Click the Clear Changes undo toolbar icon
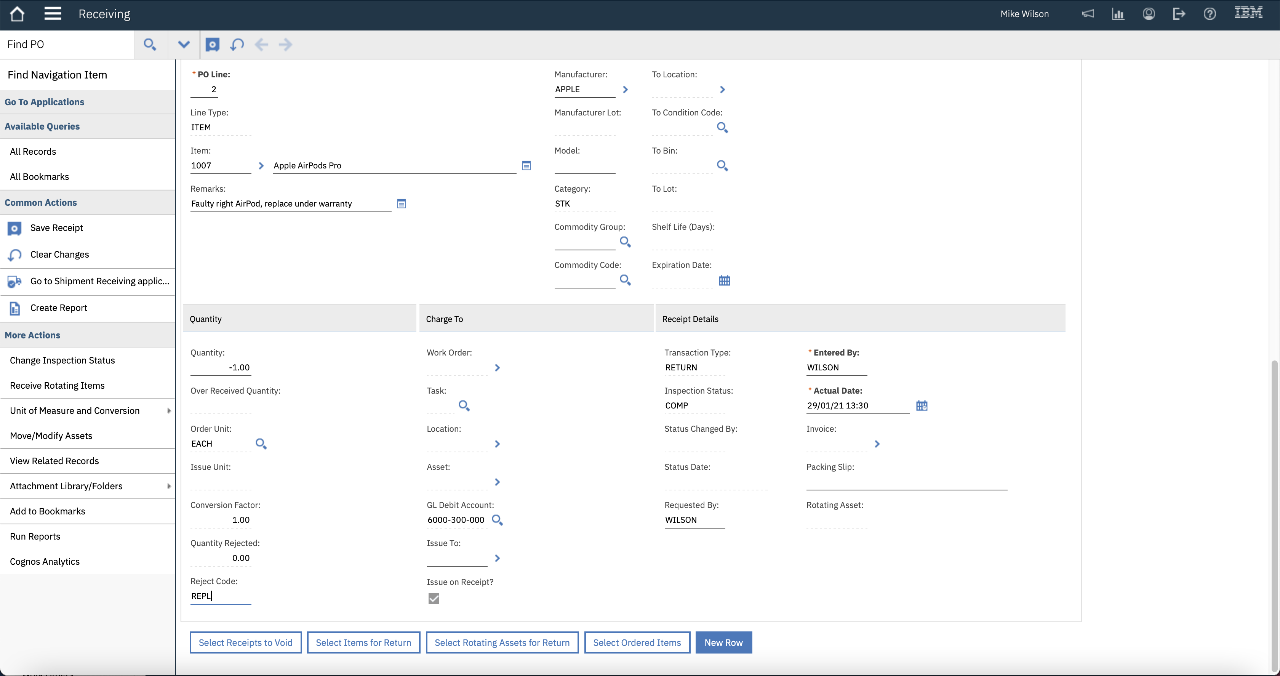Image resolution: width=1280 pixels, height=676 pixels. pos(237,45)
